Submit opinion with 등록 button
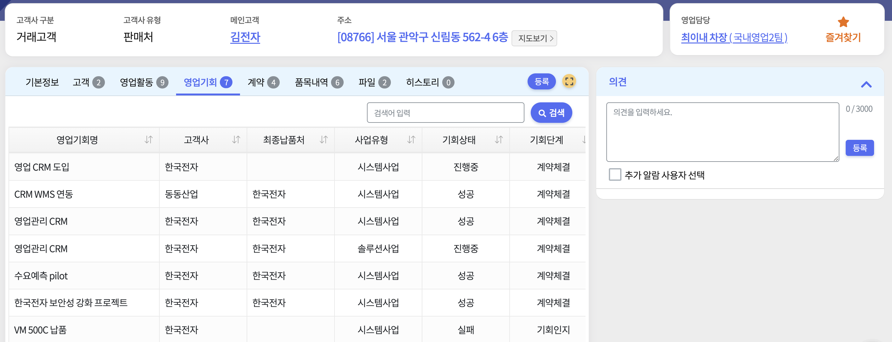 [859, 148]
